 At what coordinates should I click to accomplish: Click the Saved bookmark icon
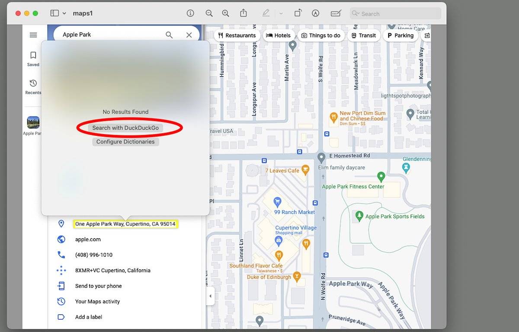coord(33,55)
